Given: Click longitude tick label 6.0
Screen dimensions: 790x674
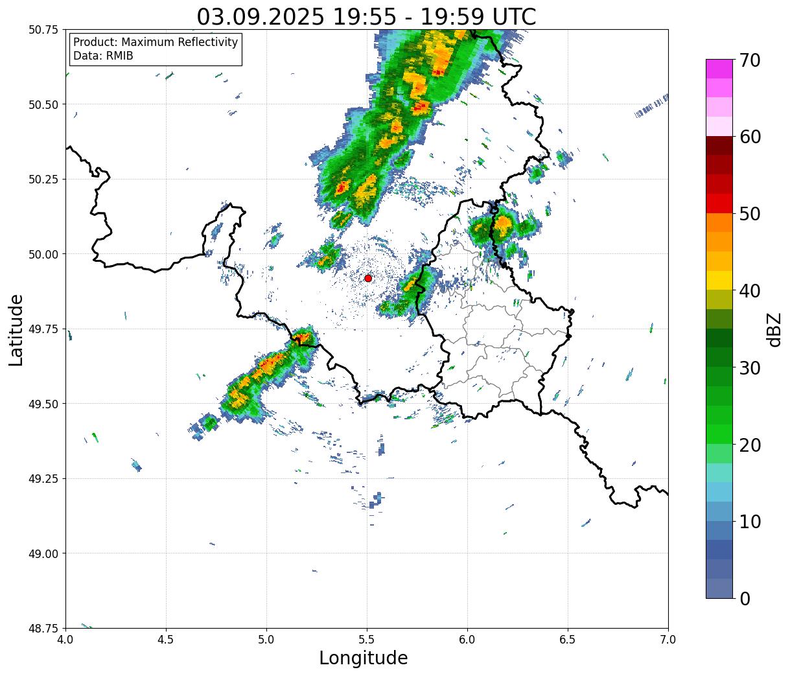Looking at the screenshot, I should (467, 640).
